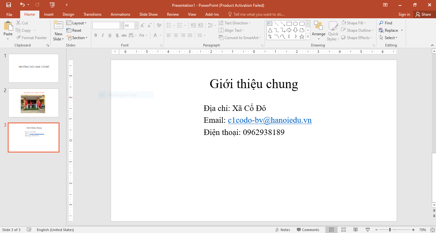Image resolution: width=436 pixels, height=233 pixels.
Task: Switch to Slide Sorter view in status bar
Action: [x=343, y=229]
